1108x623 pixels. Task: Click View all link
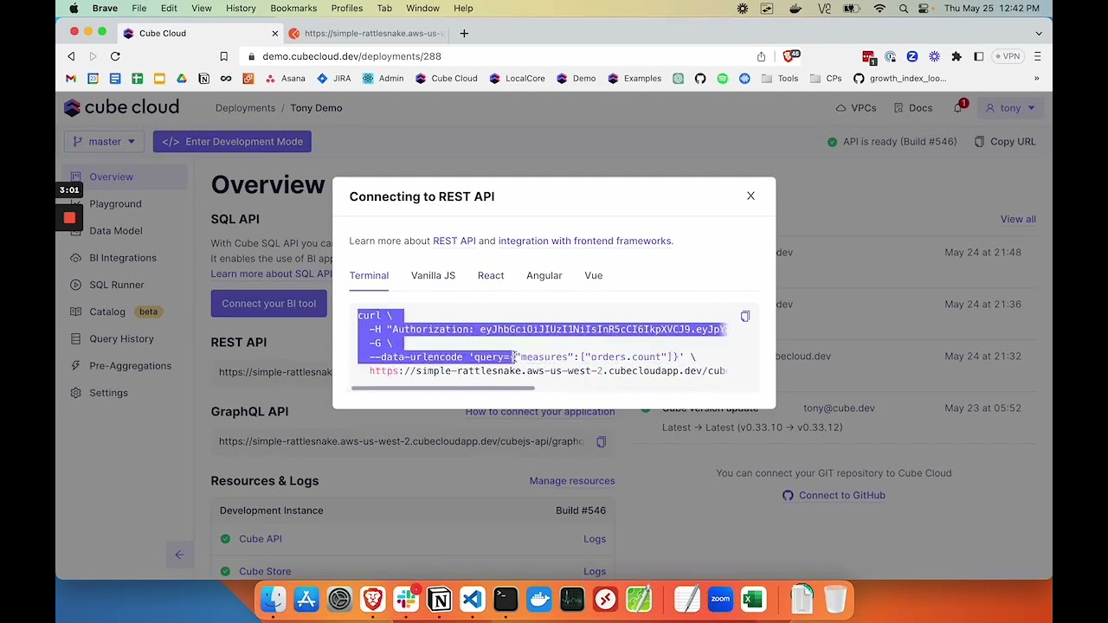pos(1018,219)
